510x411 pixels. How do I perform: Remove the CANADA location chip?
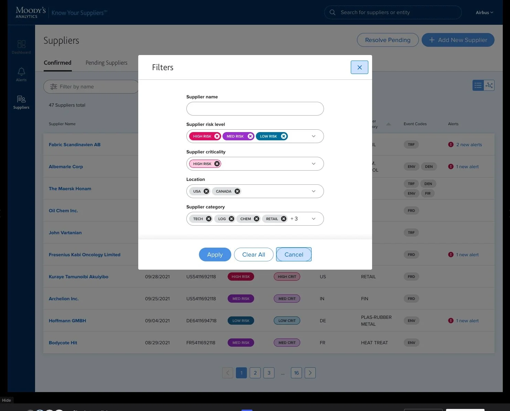[x=237, y=191]
